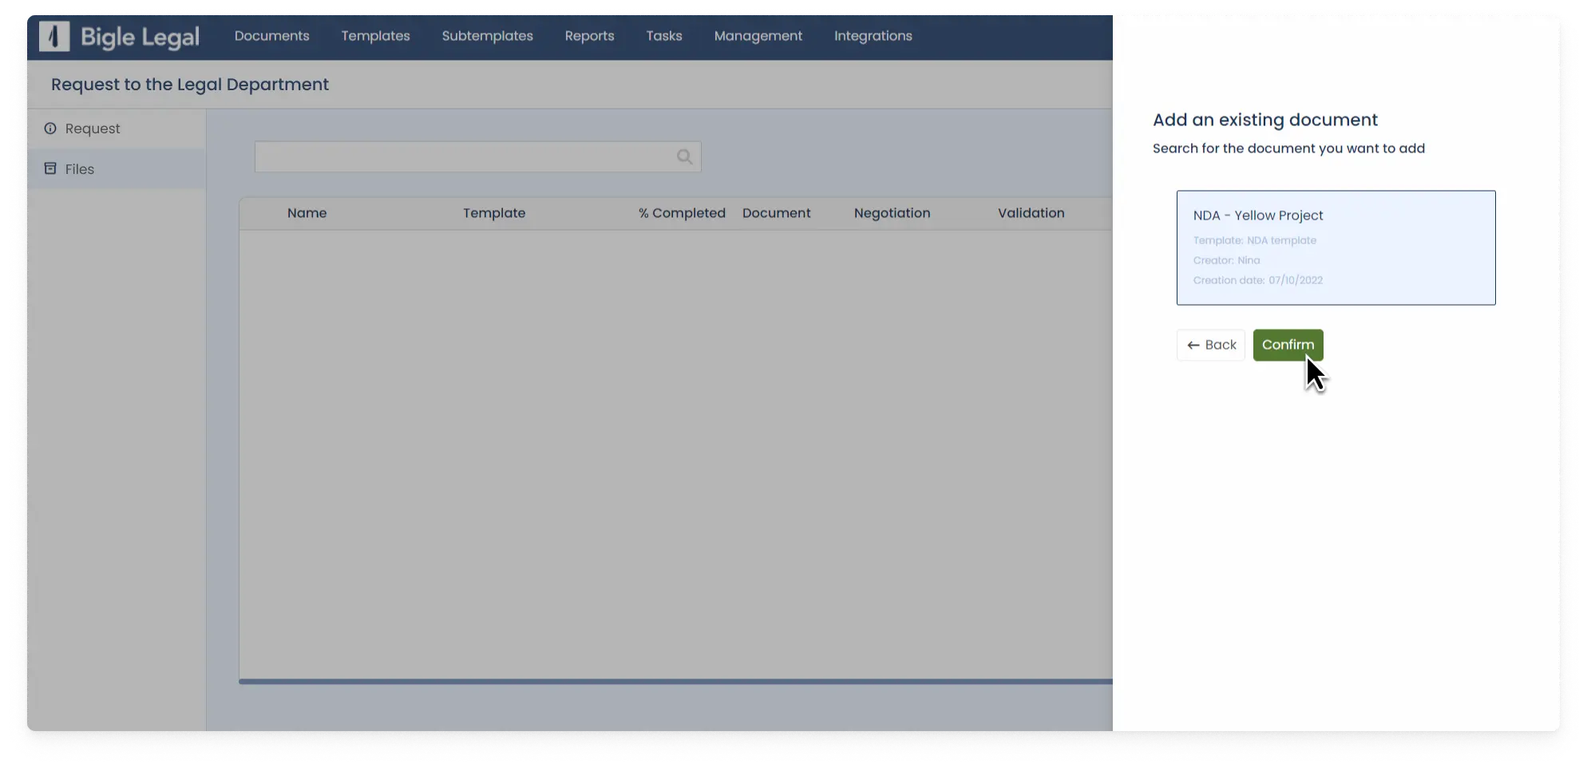
Task: Sort by the Name column header
Action: (x=307, y=213)
